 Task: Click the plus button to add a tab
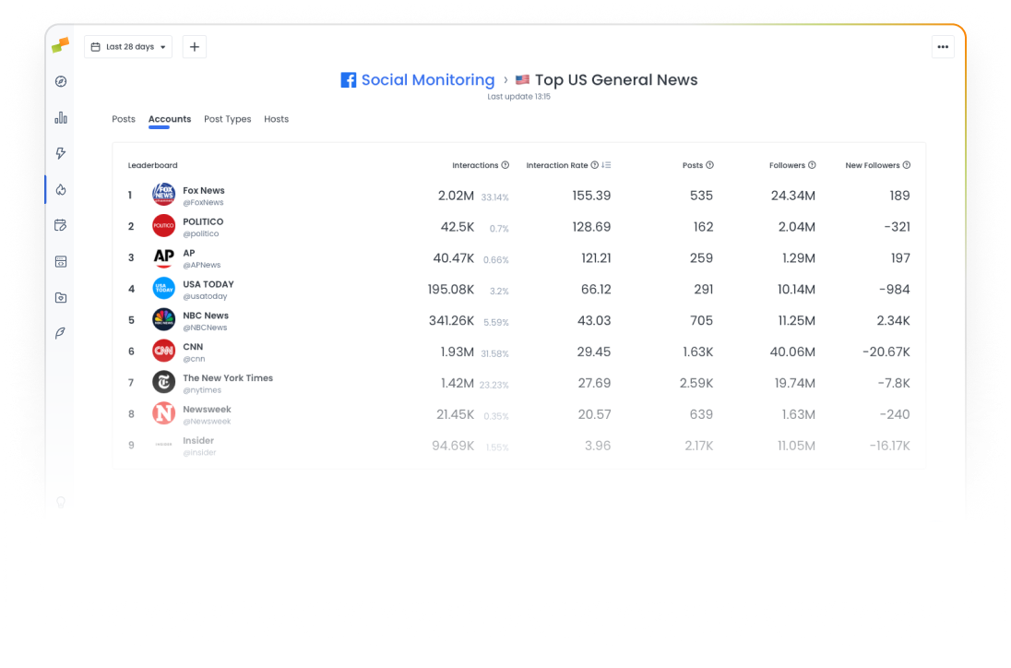tap(194, 46)
